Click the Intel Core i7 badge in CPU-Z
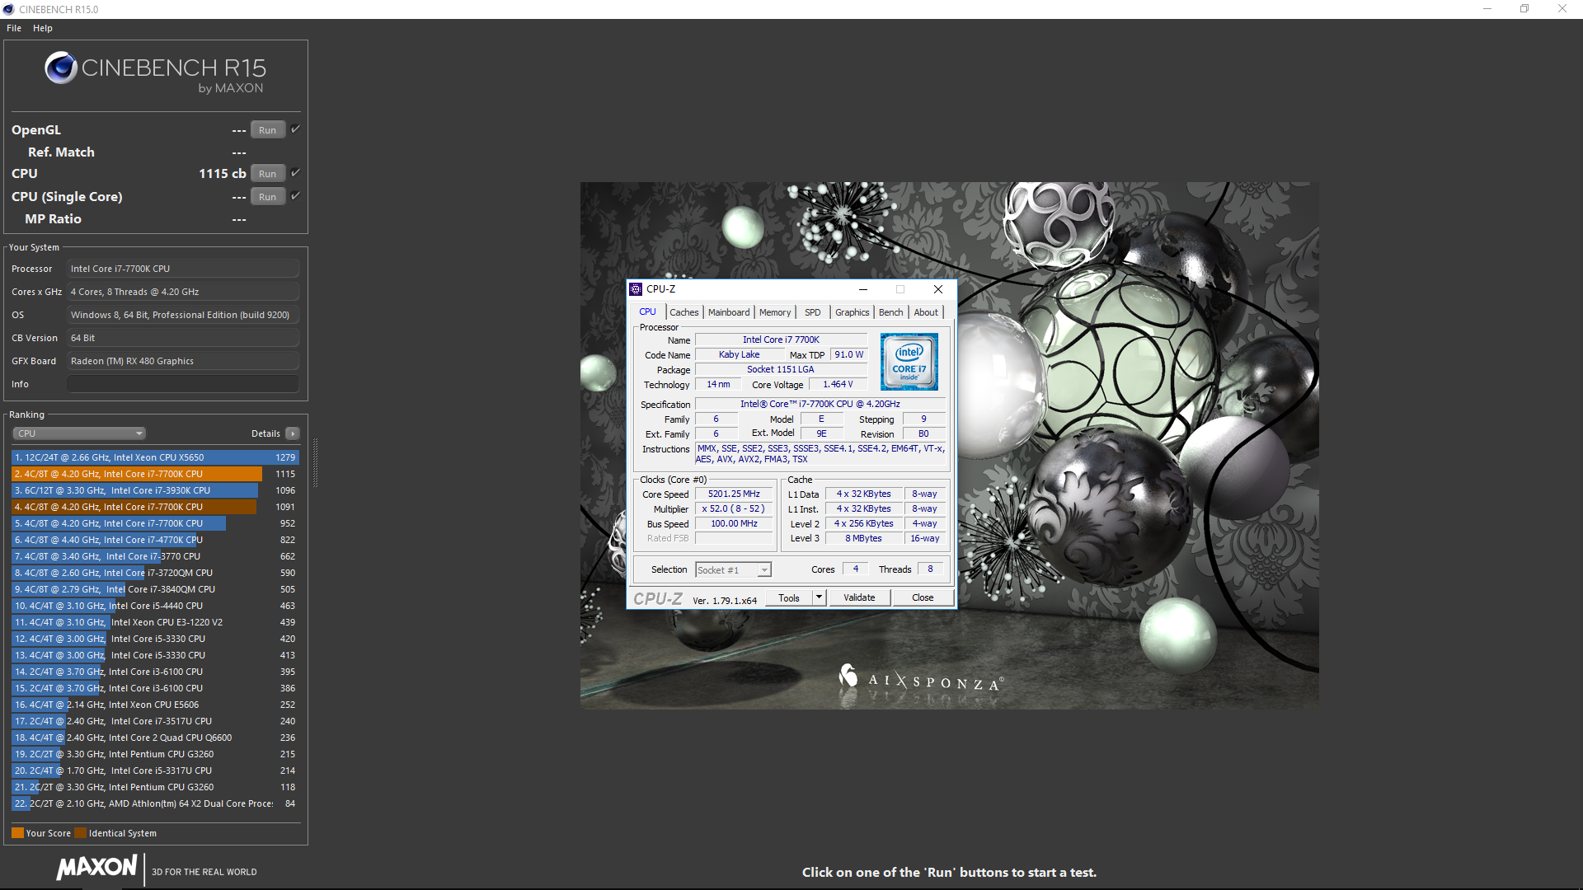 (x=909, y=362)
